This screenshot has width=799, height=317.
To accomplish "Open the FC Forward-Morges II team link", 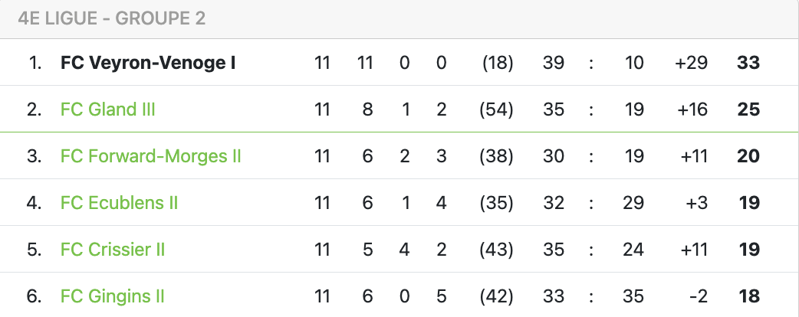I will pos(150,156).
